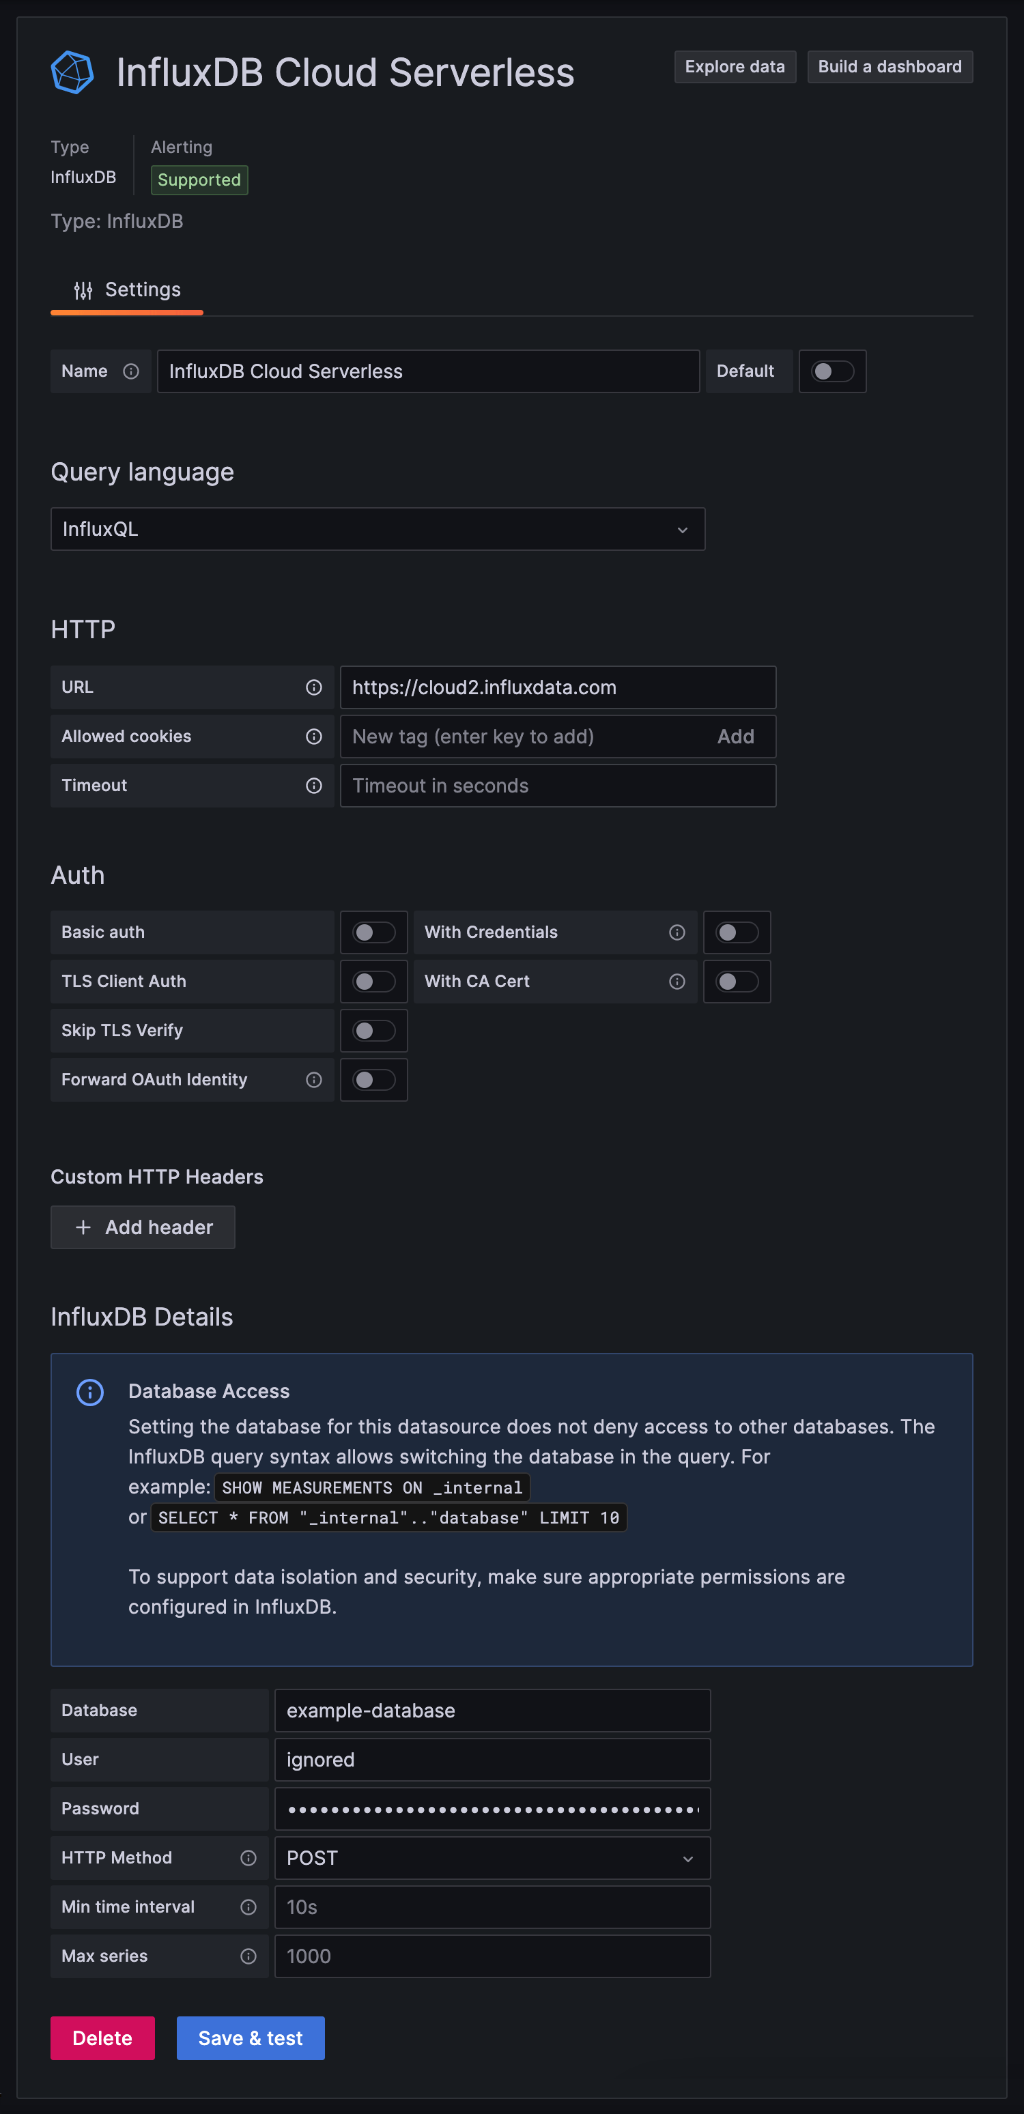This screenshot has height=2114, width=1024.
Task: Click the With CA Cert info icon
Action: coord(677,982)
